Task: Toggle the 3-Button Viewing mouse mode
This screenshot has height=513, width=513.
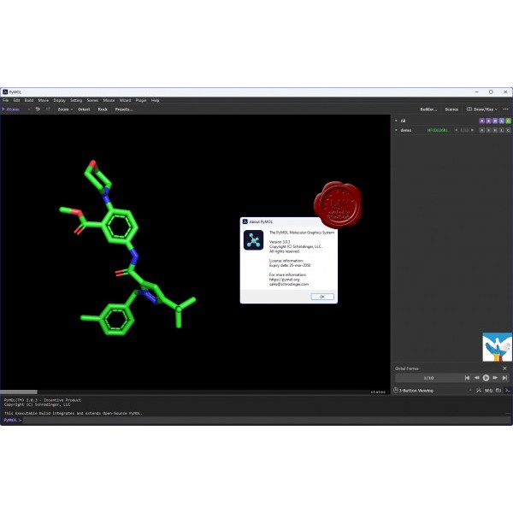Action: (416, 391)
